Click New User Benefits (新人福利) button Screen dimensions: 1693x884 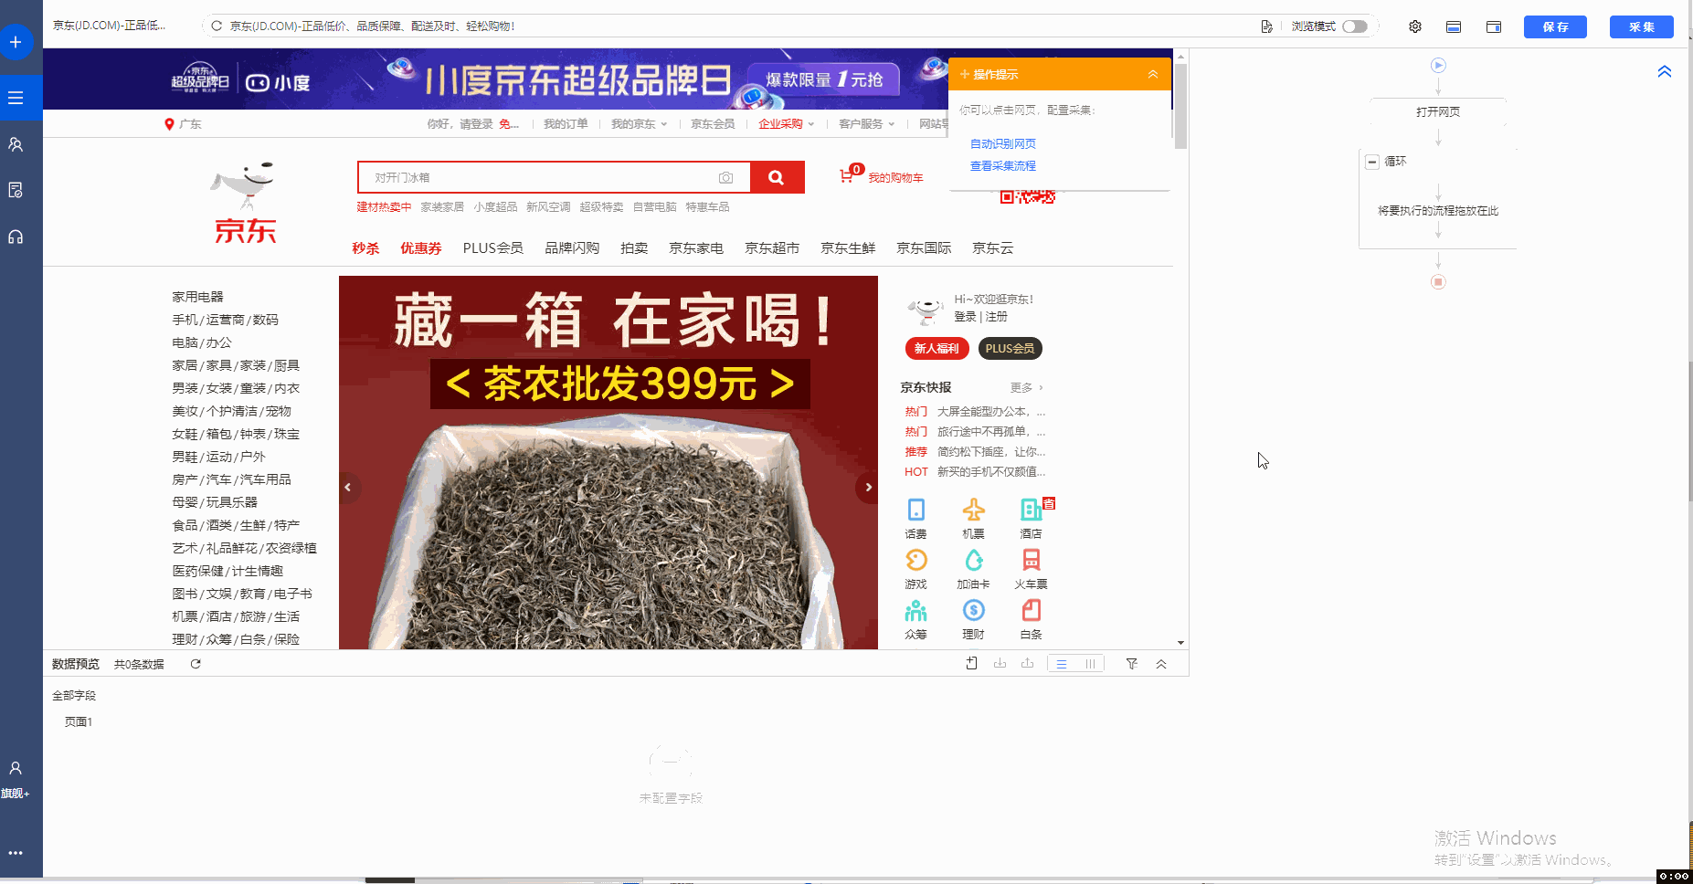click(936, 348)
